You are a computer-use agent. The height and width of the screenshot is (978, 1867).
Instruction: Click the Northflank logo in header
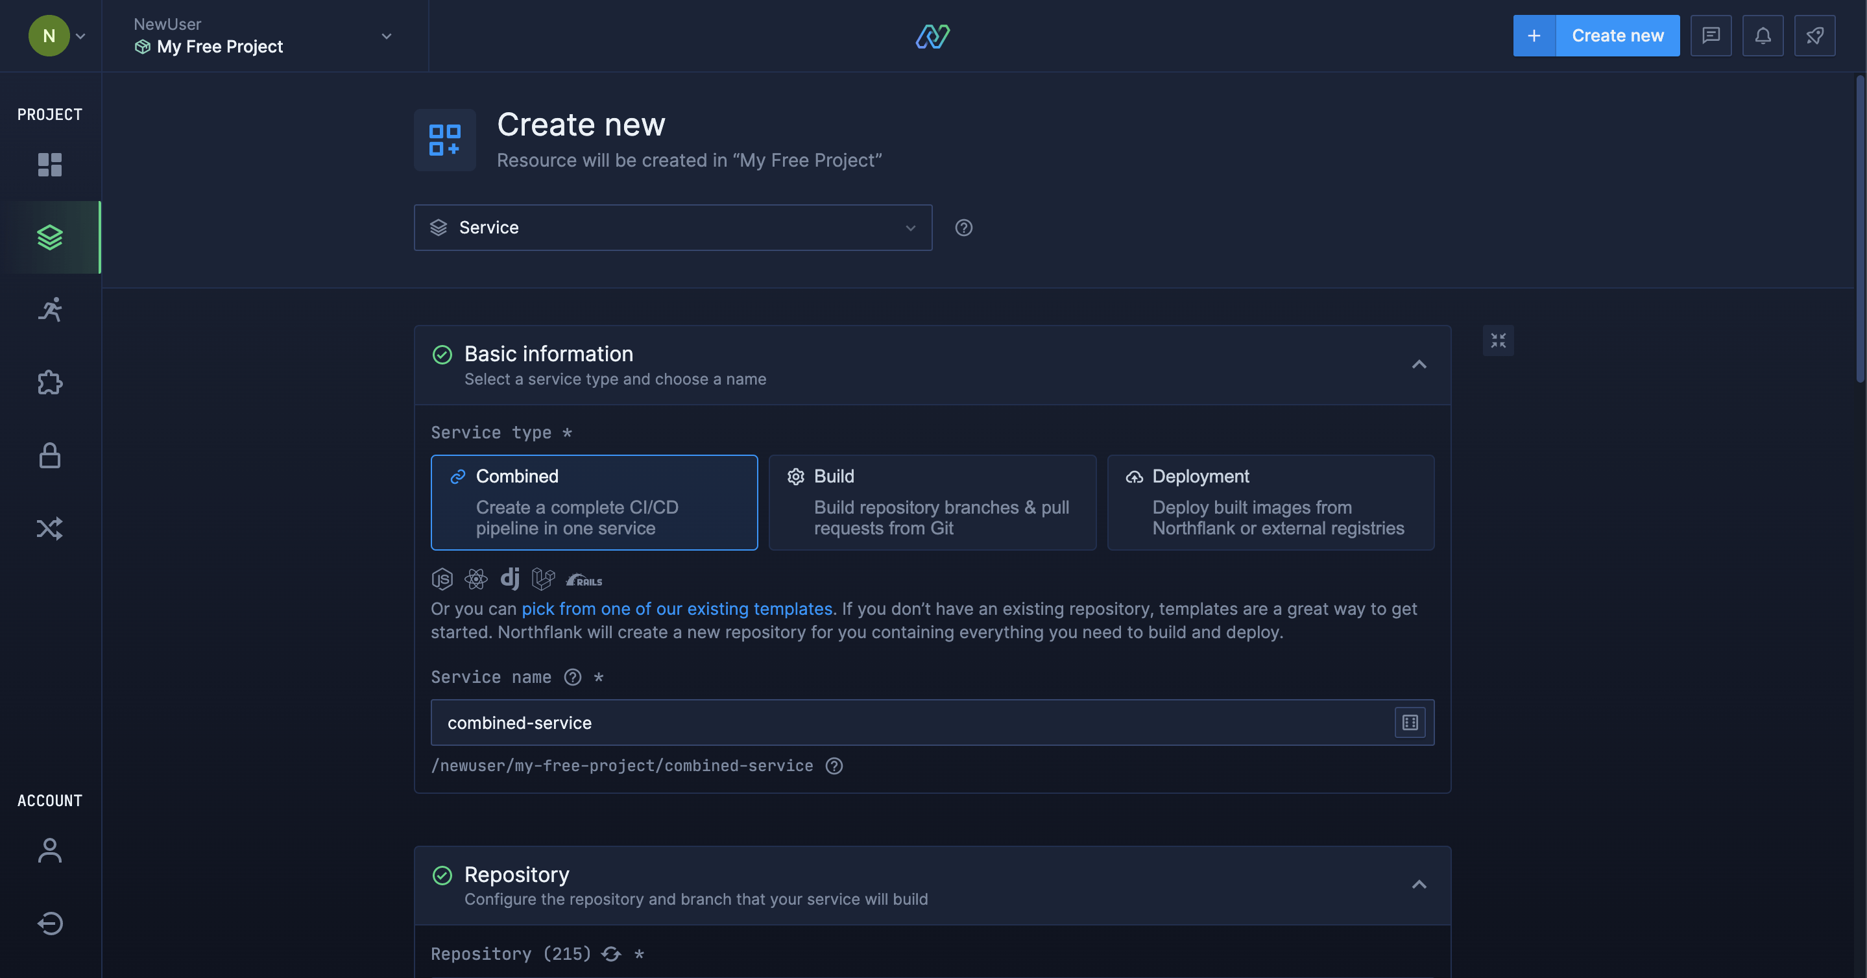tap(933, 36)
